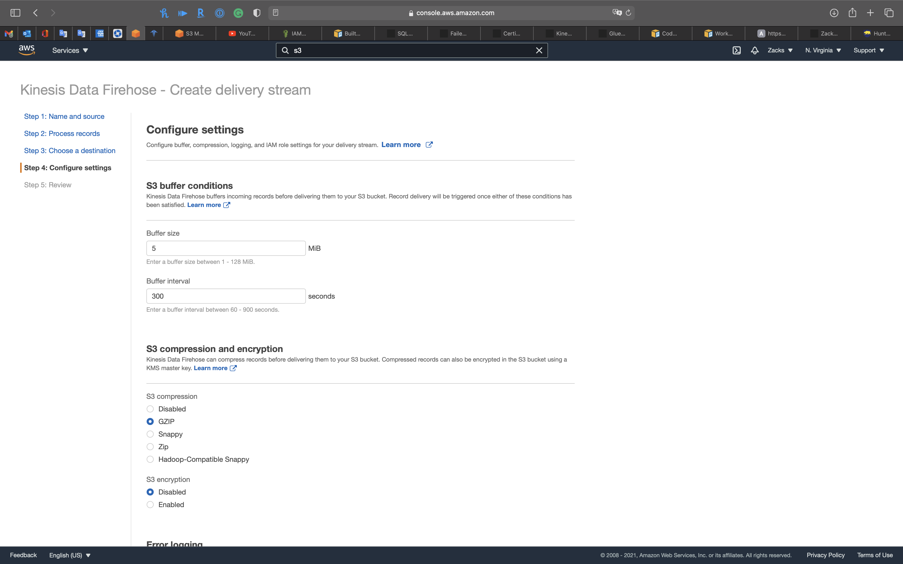Screen dimensions: 903x564
Task: Open the English (US) language selector
Action: [70, 555]
